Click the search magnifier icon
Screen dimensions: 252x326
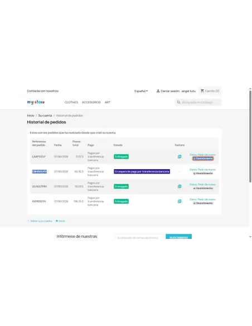click(178, 102)
